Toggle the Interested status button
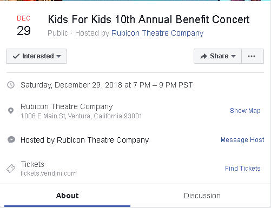This screenshot has height=208, width=271. click(x=36, y=56)
